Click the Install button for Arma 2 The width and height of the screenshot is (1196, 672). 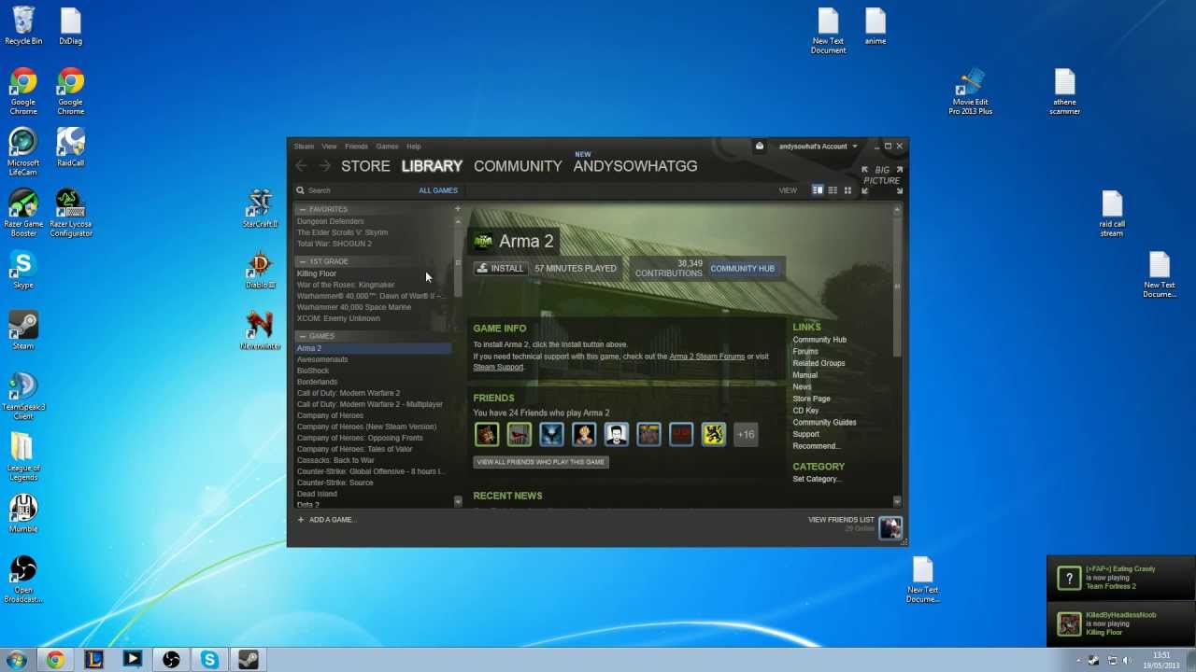(x=500, y=269)
